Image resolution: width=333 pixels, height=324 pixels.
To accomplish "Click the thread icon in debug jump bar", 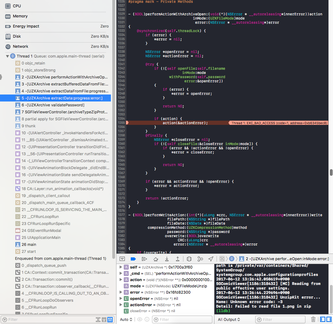I will pos(232,259).
